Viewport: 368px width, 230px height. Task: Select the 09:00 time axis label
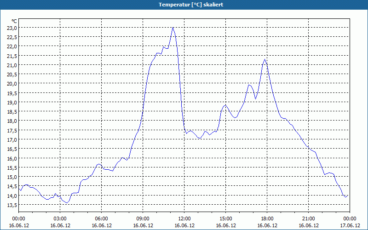(143, 219)
